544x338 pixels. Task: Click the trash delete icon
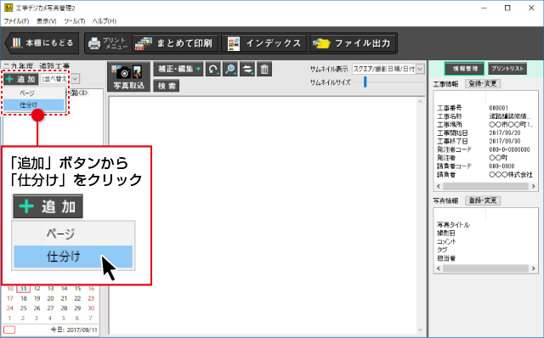coord(264,69)
